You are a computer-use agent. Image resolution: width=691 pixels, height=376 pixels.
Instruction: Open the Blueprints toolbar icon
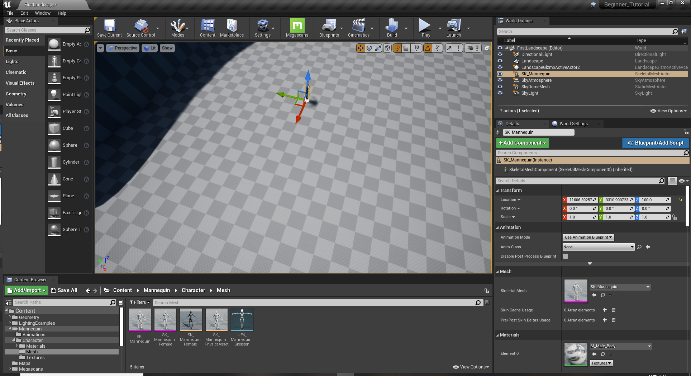click(x=329, y=28)
